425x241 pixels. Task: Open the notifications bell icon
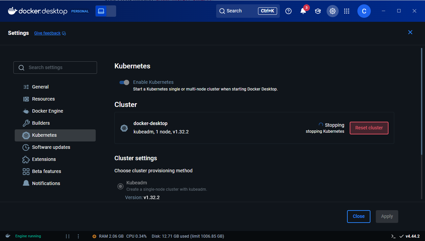click(303, 11)
